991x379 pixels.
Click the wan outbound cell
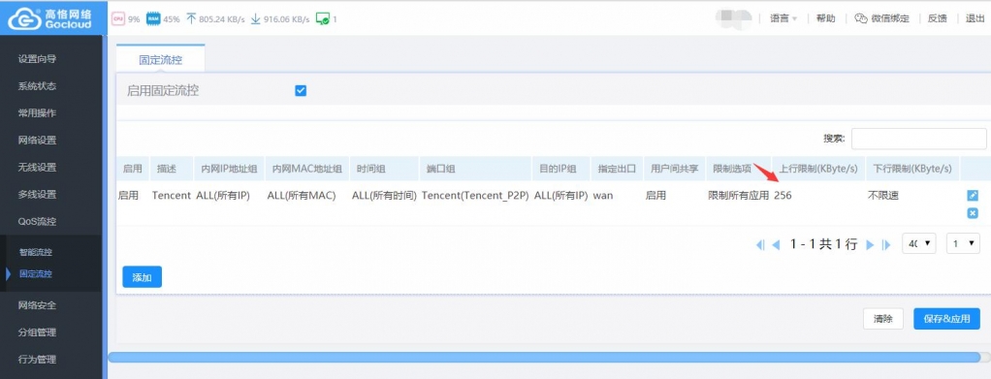603,196
